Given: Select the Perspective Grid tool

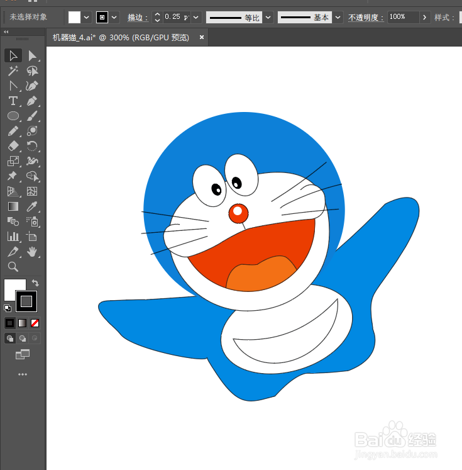Looking at the screenshot, I should [x=13, y=191].
